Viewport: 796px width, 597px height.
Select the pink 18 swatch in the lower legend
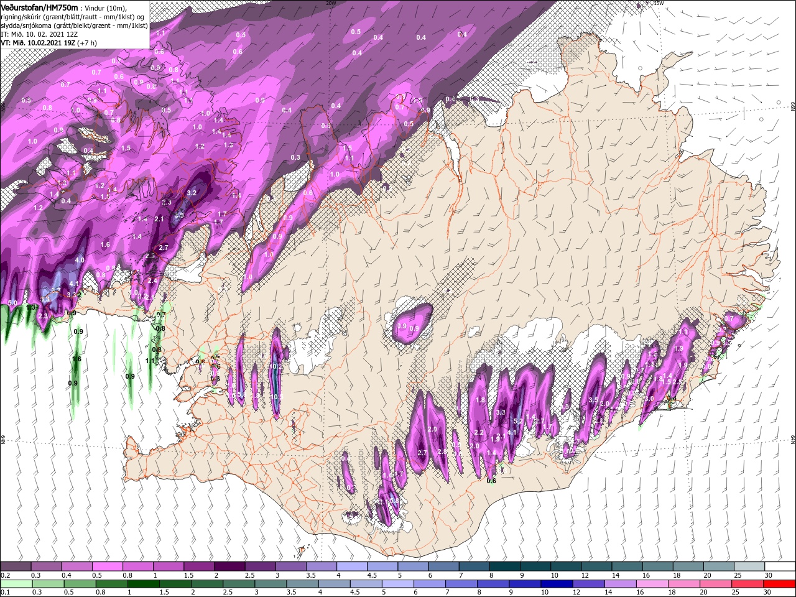pos(684,584)
